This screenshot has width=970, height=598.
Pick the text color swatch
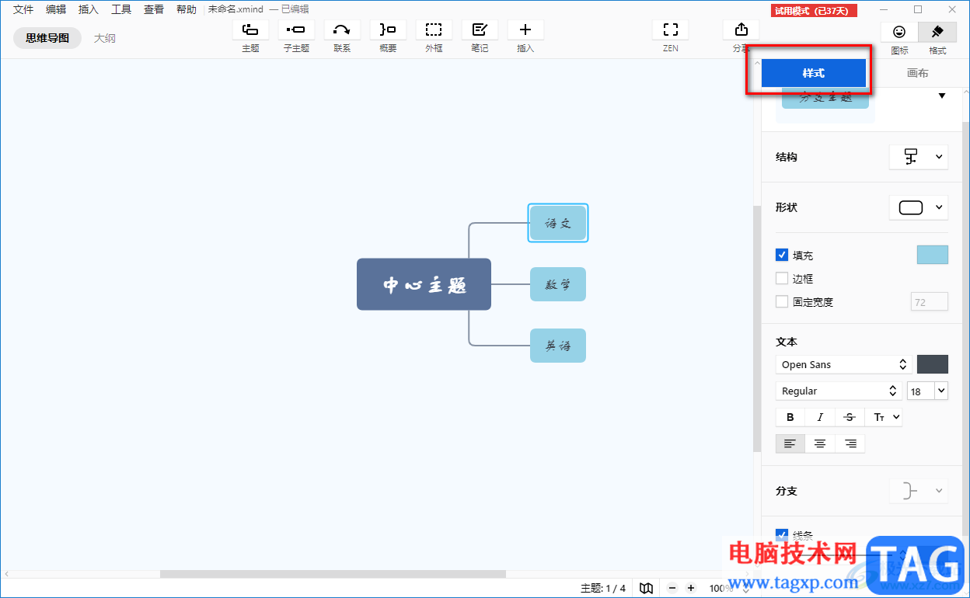coord(933,364)
